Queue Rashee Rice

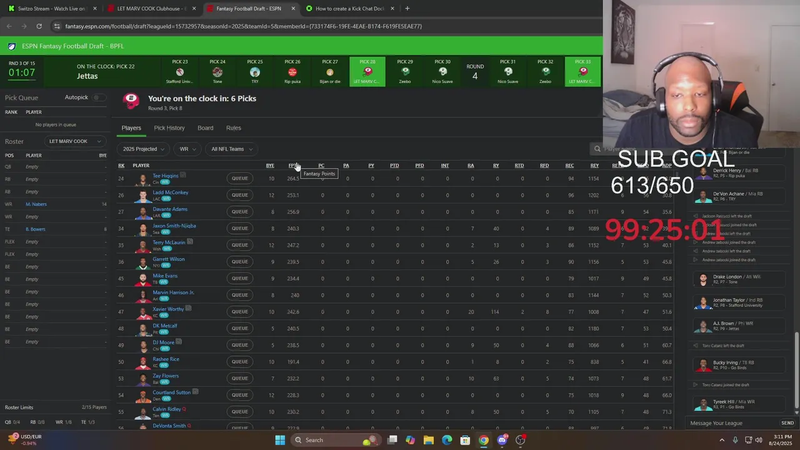pyautogui.click(x=240, y=362)
